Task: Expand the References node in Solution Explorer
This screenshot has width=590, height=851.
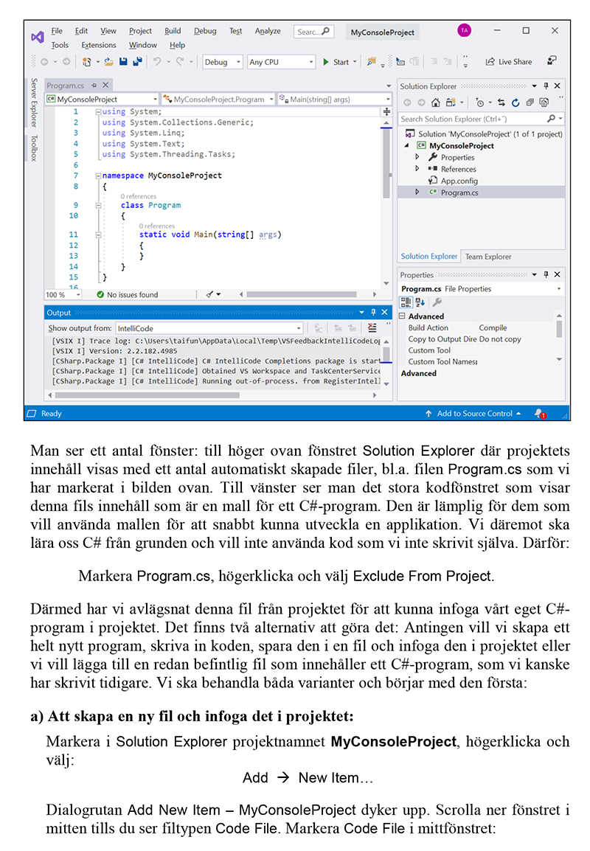Action: coord(417,169)
